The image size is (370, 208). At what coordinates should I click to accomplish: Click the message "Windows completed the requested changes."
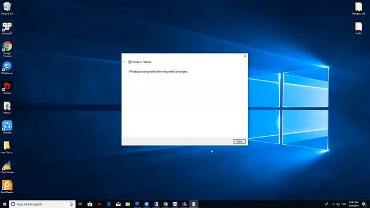[158, 72]
